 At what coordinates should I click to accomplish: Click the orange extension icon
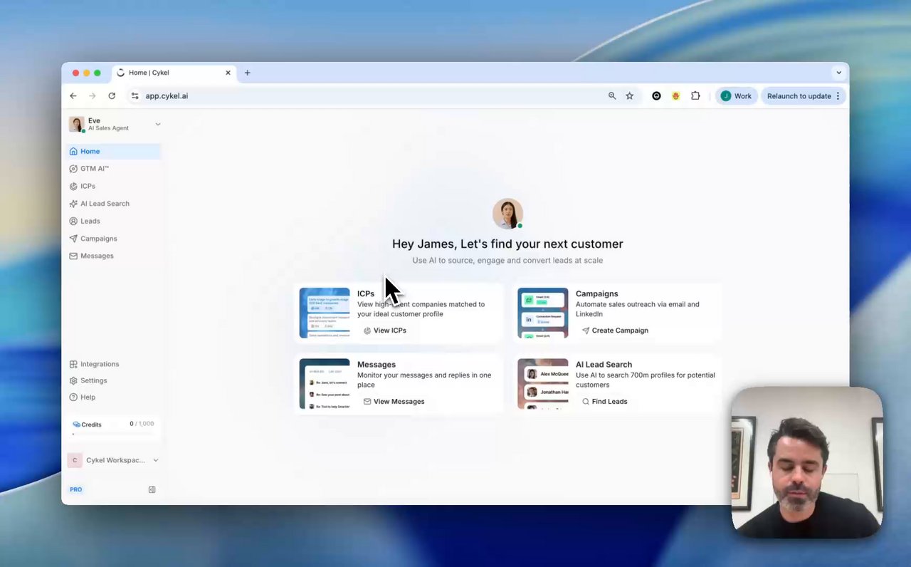(675, 96)
